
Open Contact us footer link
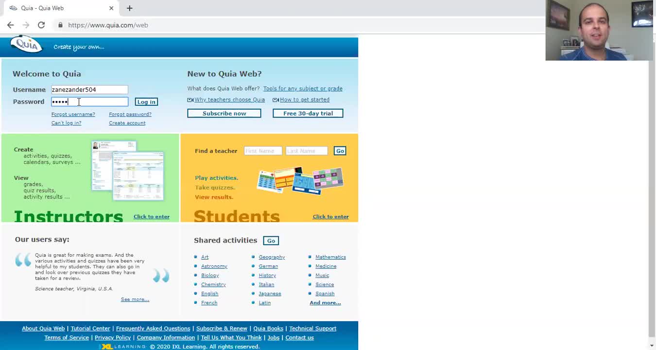tap(299, 338)
